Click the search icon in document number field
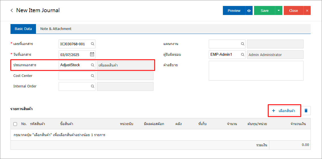The image size is (322, 159). tap(92, 44)
